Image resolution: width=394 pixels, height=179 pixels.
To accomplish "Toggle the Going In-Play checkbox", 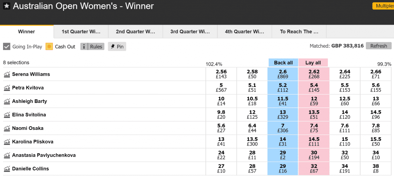I will pyautogui.click(x=7, y=46).
